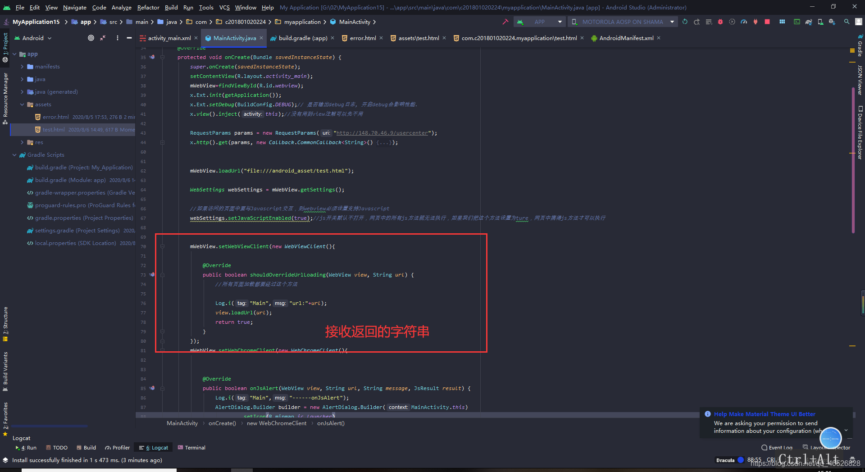Click the usercenter URL link in code
This screenshot has width=865, height=472.
coord(382,133)
